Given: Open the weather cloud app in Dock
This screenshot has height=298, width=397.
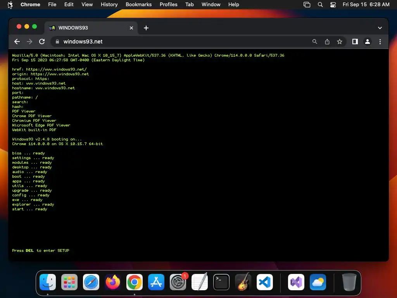Looking at the screenshot, I should tap(318, 282).
